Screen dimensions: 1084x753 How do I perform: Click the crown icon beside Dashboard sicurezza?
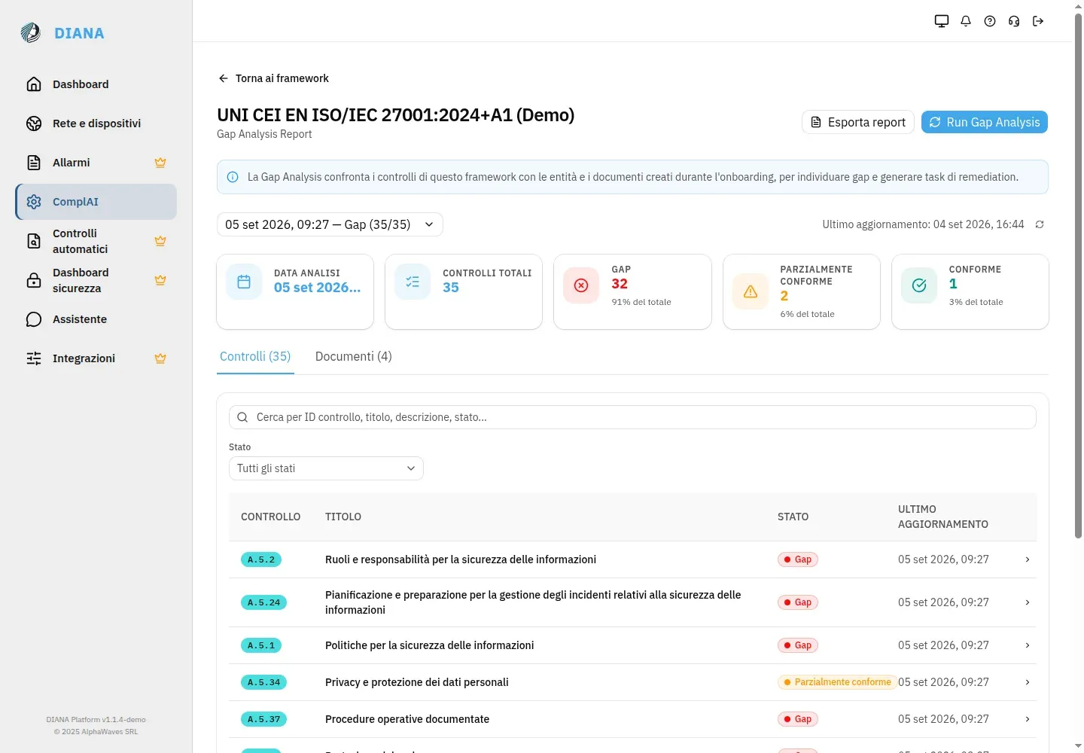click(x=160, y=280)
